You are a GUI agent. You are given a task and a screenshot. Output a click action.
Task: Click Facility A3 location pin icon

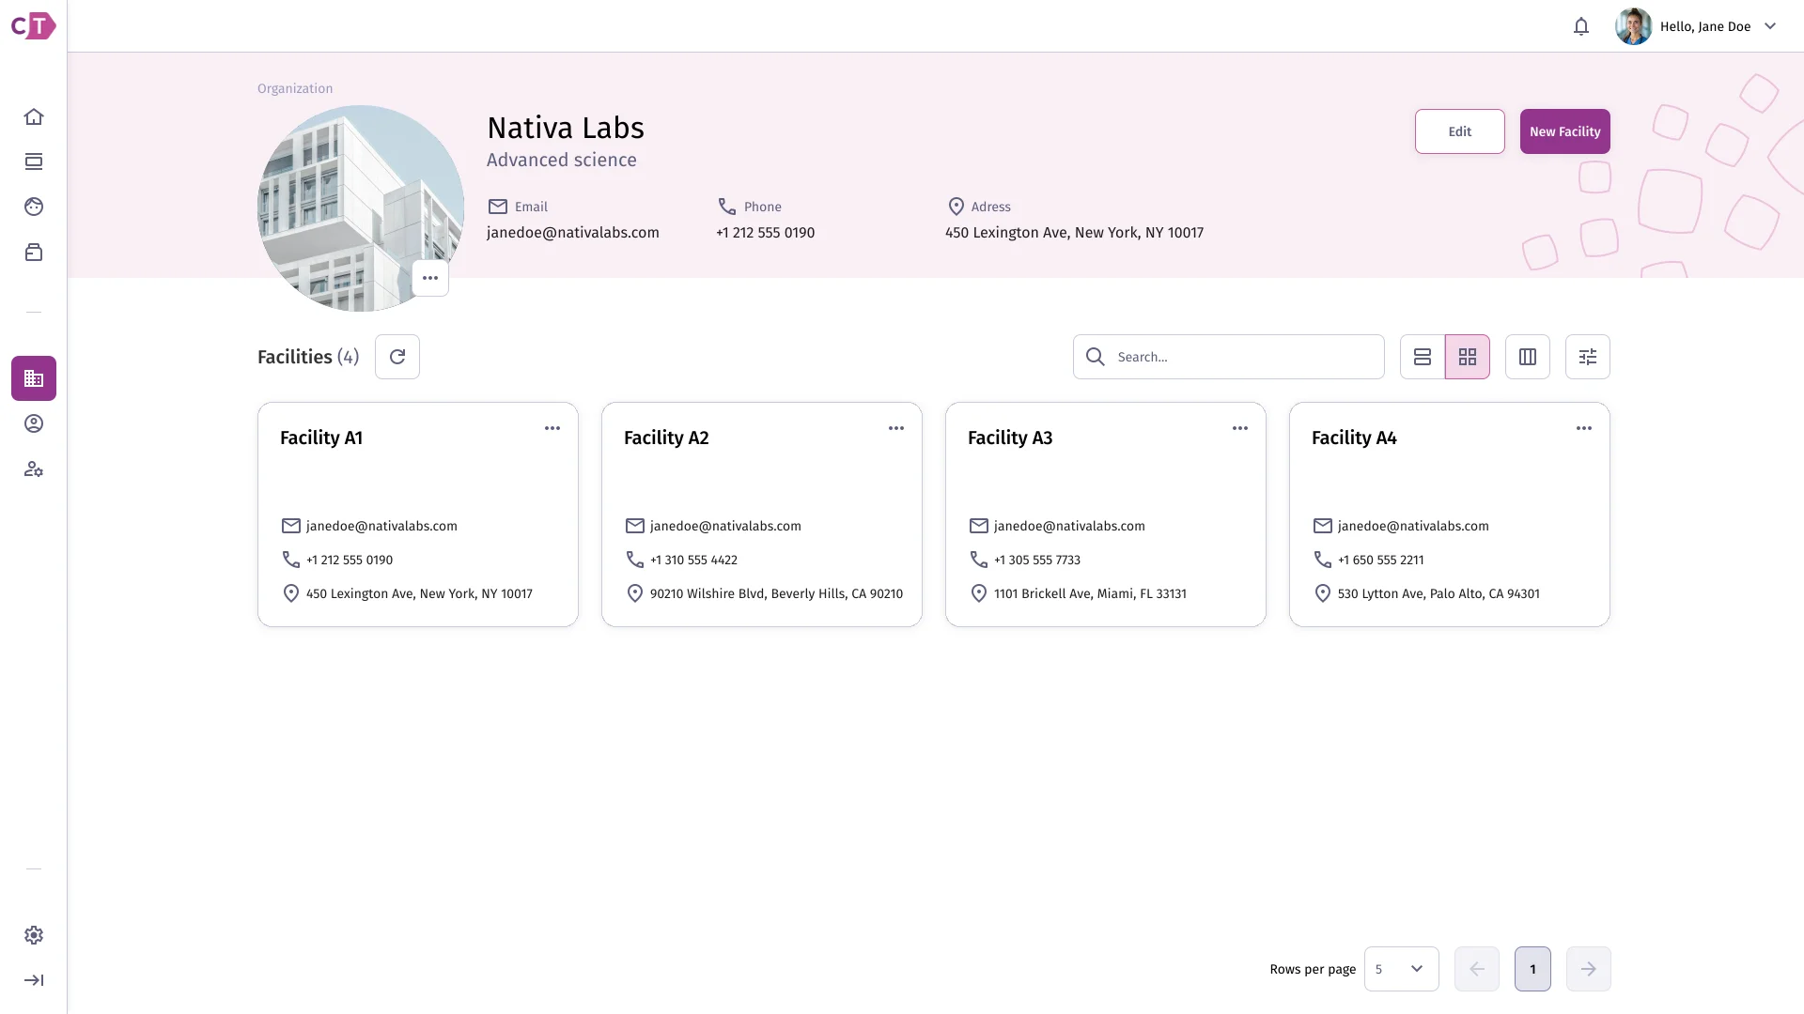tap(979, 593)
